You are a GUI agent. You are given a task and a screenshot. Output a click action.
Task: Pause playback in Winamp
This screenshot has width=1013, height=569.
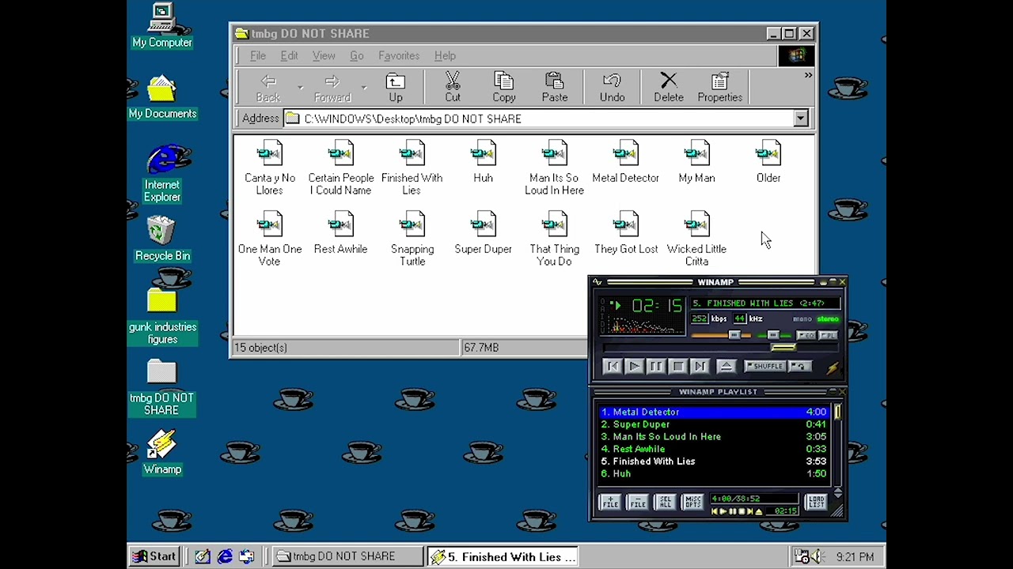656,367
